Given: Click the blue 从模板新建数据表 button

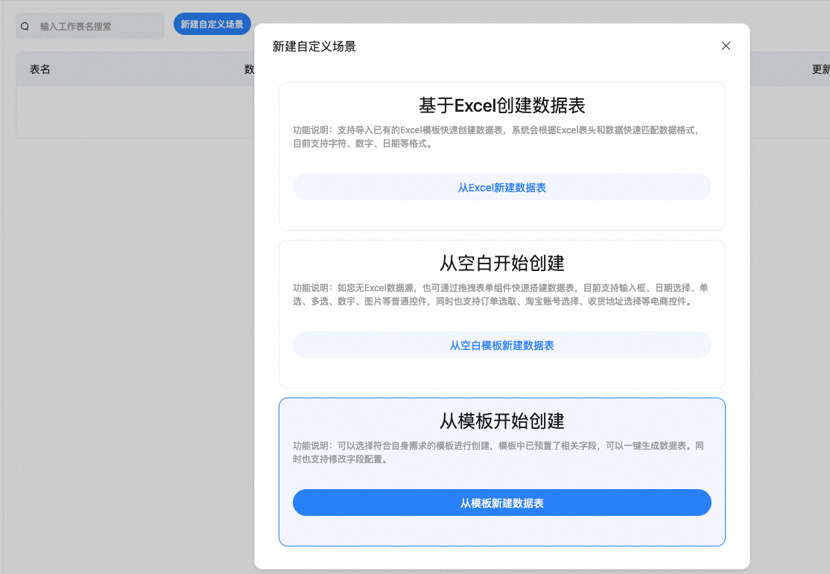Looking at the screenshot, I should click(x=501, y=503).
